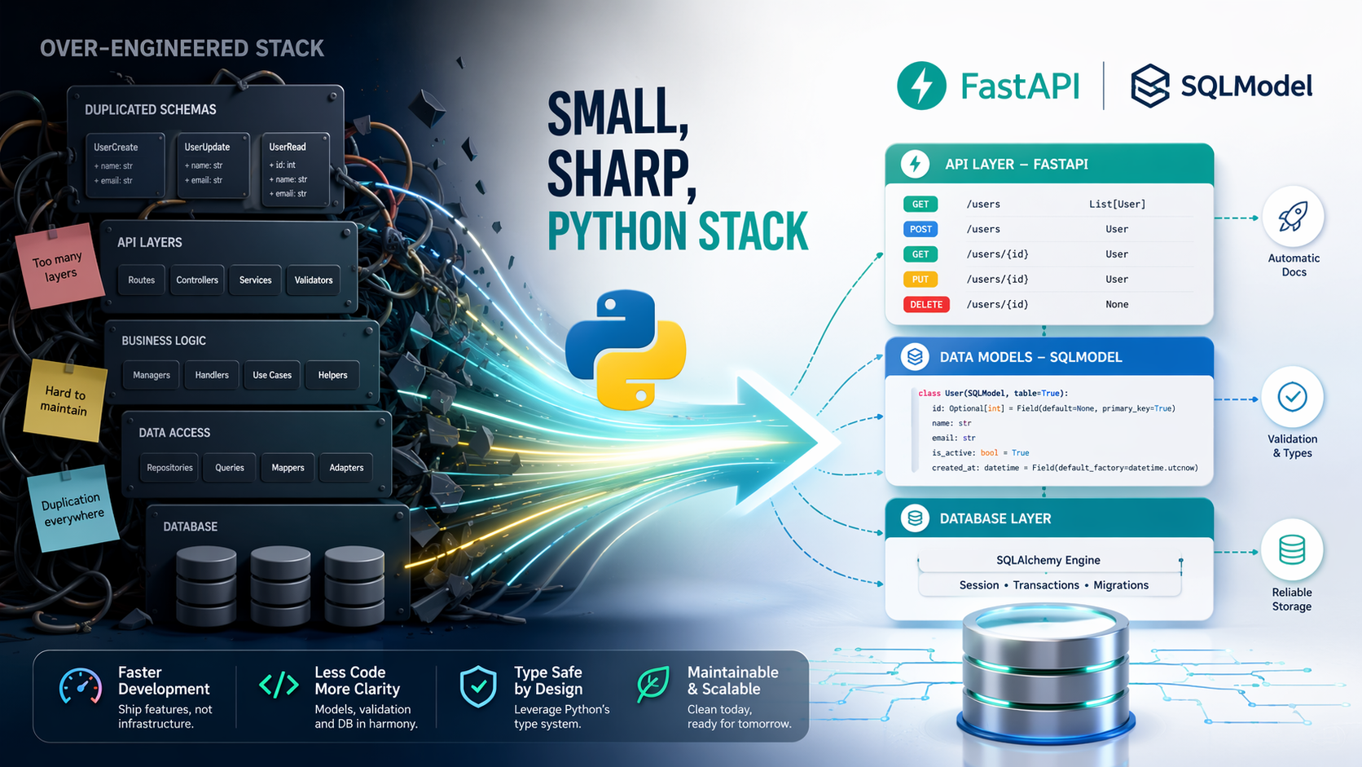This screenshot has width=1362, height=767.
Task: Click the icon in Data Models – SQLModel header
Action: (915, 357)
